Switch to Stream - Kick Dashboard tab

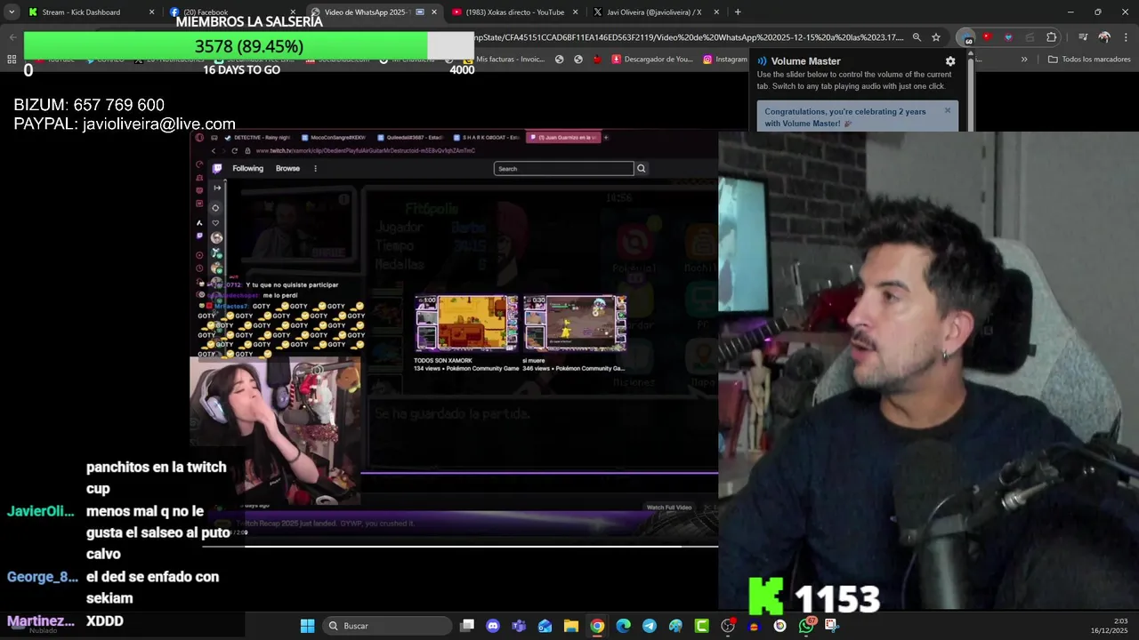point(91,12)
